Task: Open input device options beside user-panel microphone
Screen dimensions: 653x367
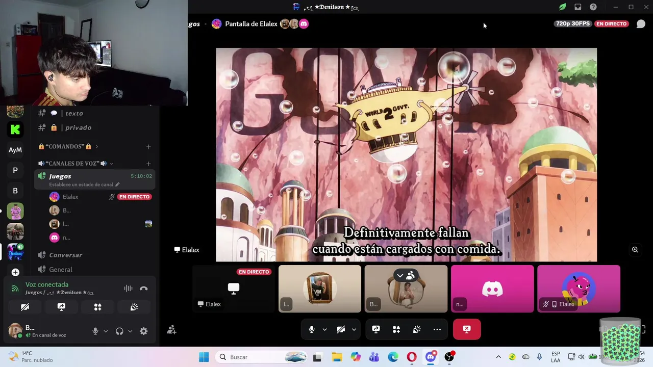Action: [x=106, y=331]
